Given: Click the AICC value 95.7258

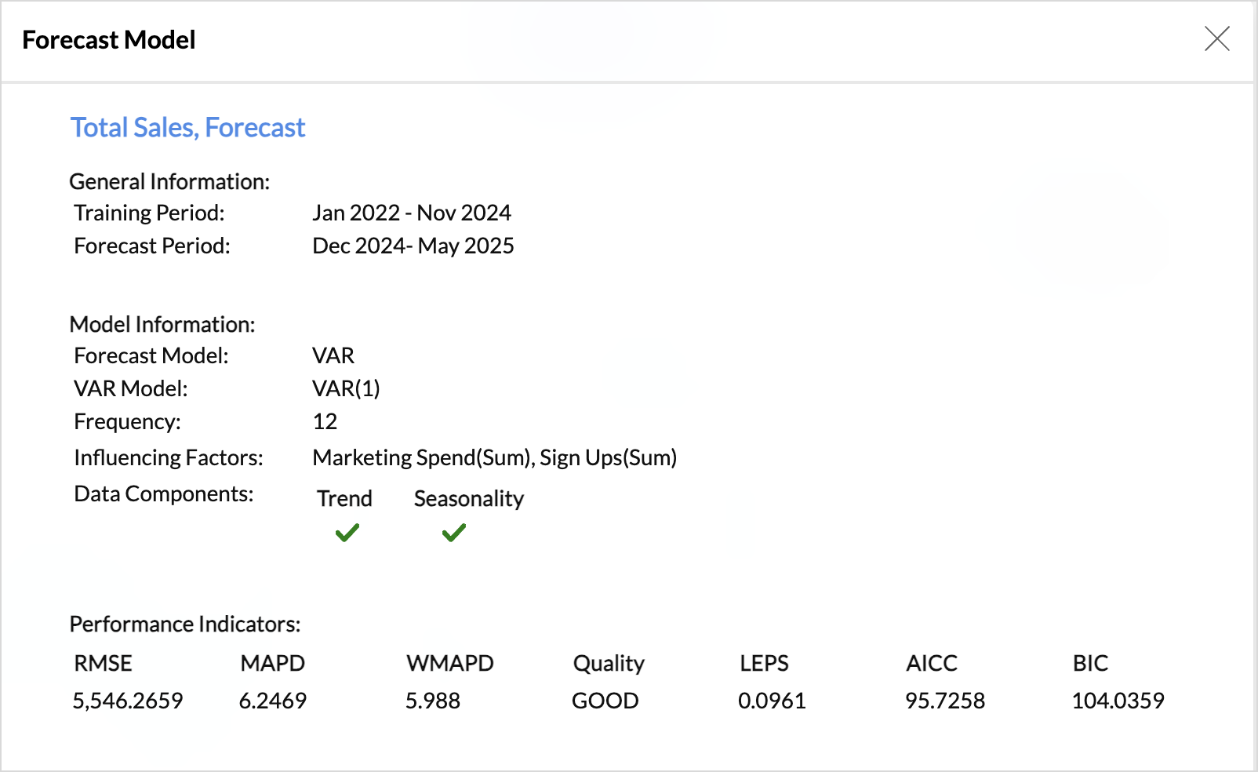Looking at the screenshot, I should [945, 700].
